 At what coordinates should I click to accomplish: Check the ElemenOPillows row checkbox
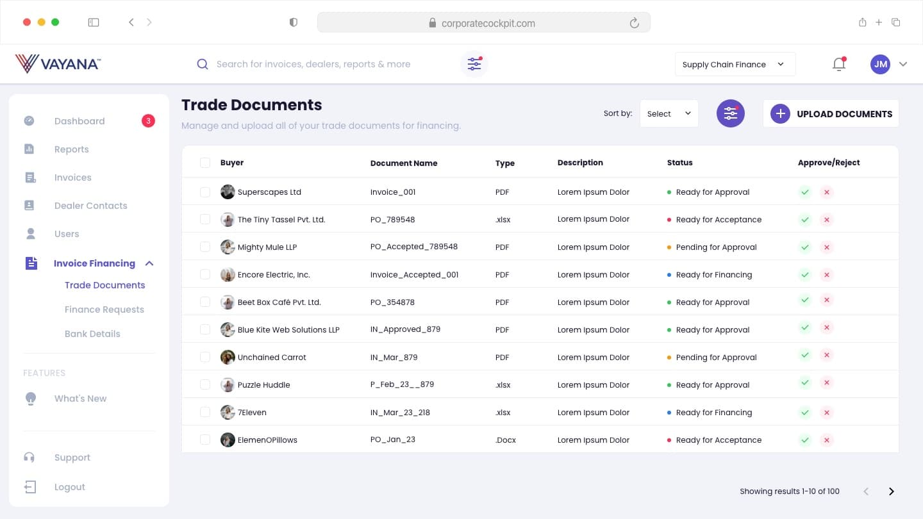[205, 440]
